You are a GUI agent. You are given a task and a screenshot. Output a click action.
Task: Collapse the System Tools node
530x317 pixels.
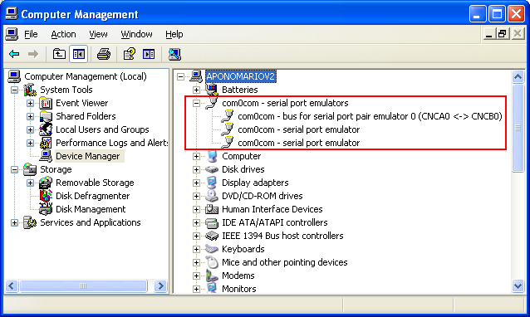14,90
